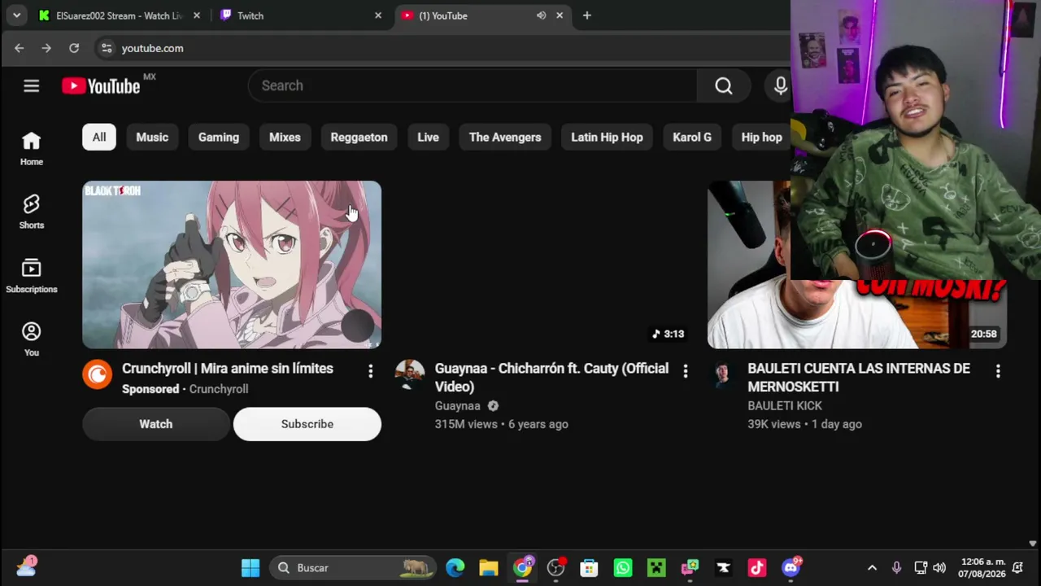This screenshot has width=1041, height=586.
Task: Open Subscriptions in the sidebar
Action: coord(32,276)
